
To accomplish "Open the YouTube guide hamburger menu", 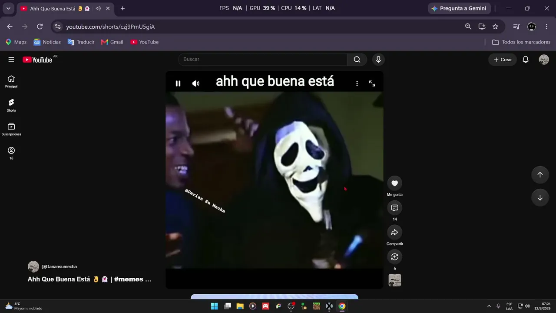I will (11, 60).
